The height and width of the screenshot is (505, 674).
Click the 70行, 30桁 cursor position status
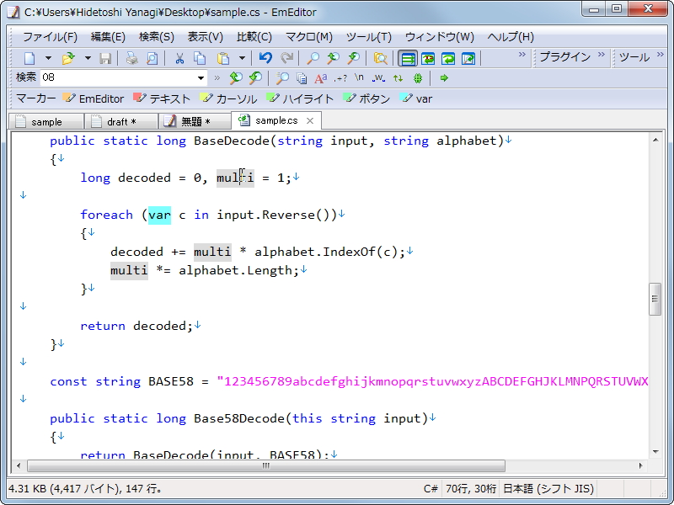(471, 489)
